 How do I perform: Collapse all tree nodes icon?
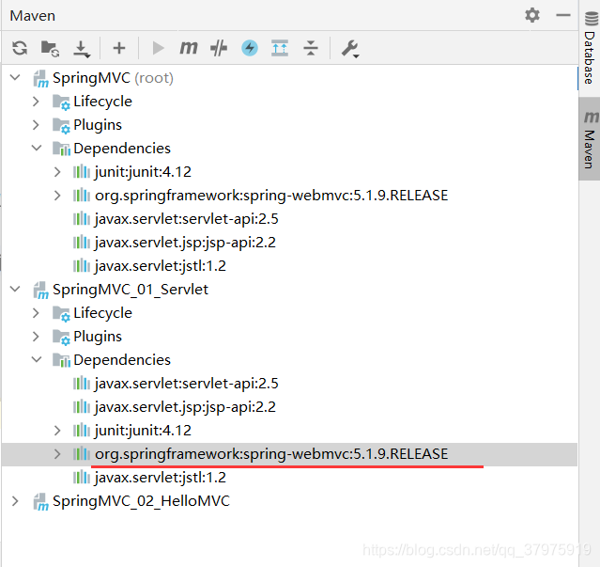click(x=311, y=48)
